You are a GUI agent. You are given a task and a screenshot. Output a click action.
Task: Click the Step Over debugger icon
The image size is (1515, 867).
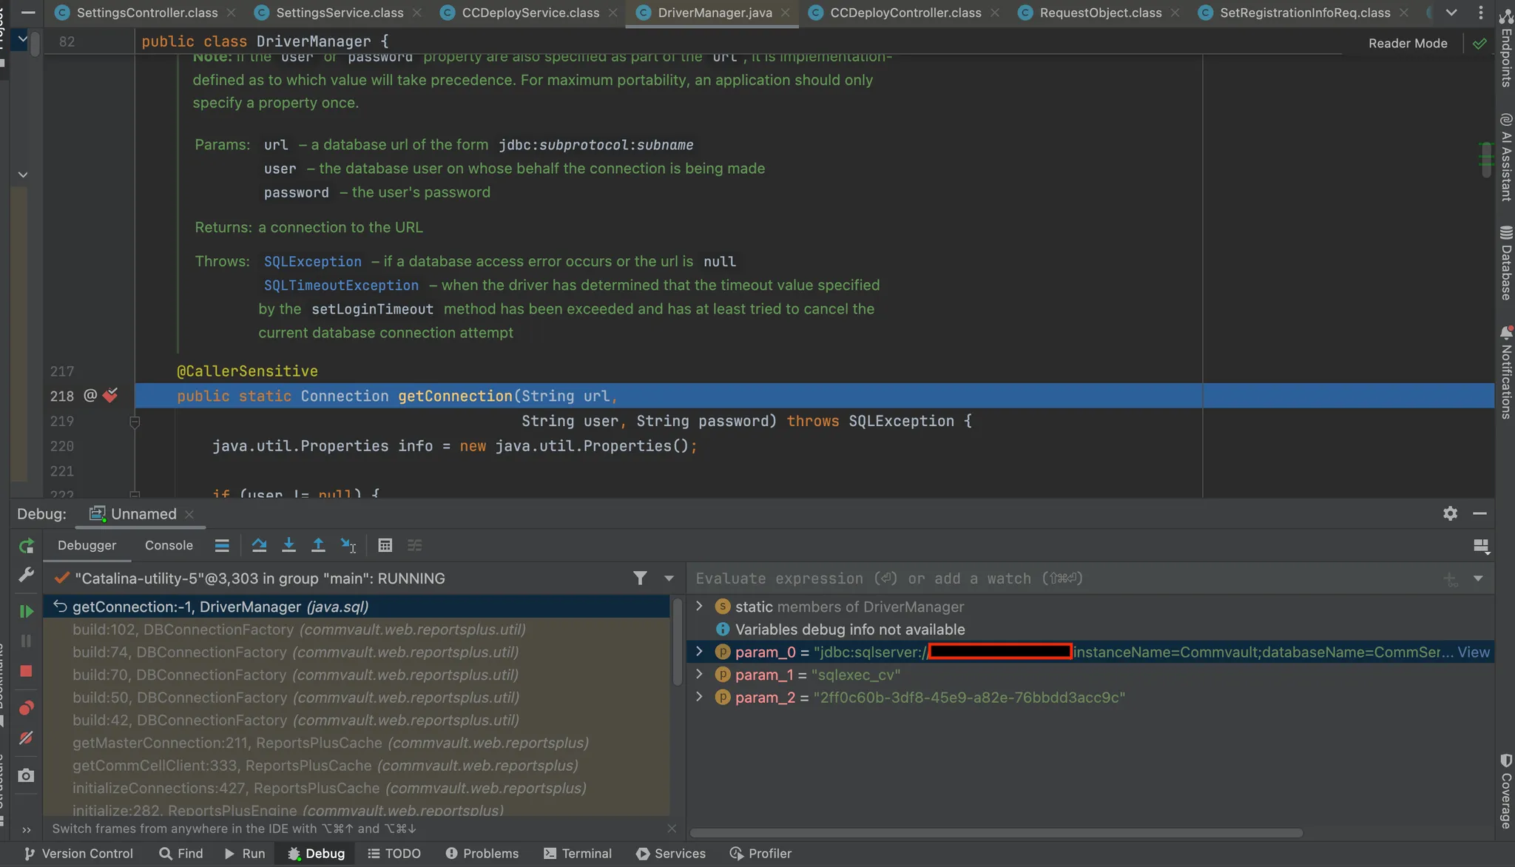pyautogui.click(x=259, y=546)
